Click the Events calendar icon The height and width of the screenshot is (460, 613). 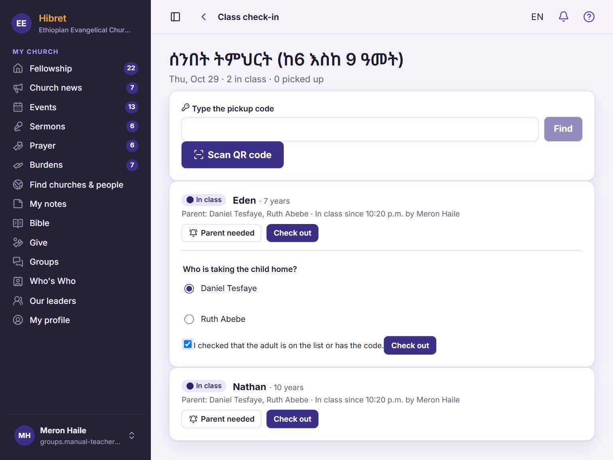click(18, 107)
